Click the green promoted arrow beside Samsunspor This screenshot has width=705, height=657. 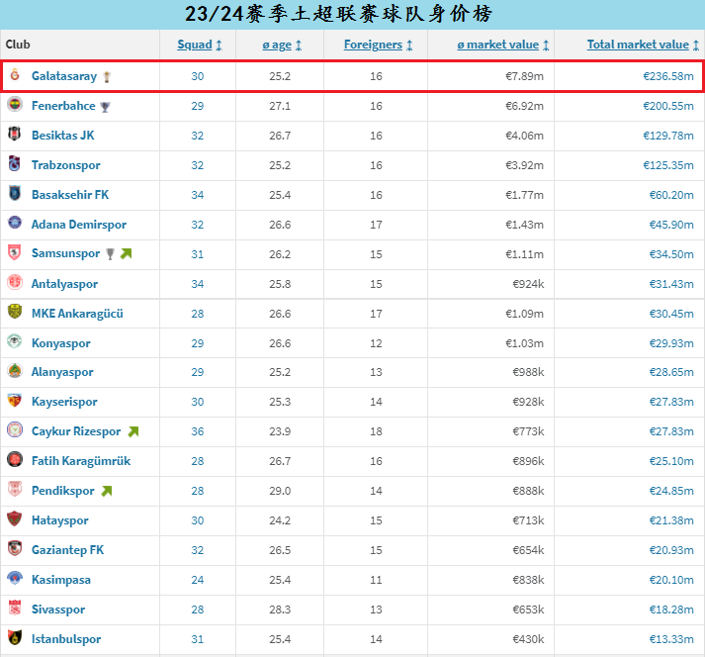(x=126, y=254)
